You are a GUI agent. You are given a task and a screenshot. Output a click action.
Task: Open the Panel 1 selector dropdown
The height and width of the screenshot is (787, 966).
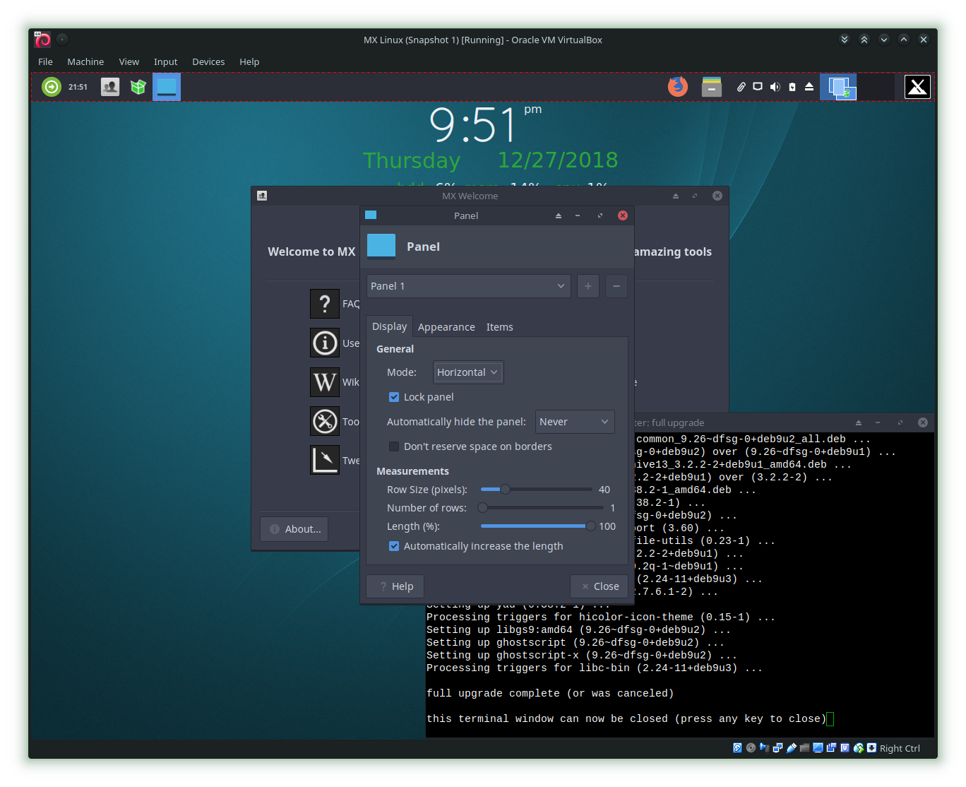point(468,286)
